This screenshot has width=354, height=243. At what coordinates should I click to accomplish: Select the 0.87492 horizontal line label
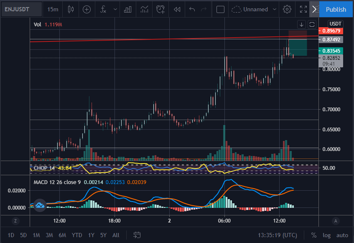pos(331,39)
